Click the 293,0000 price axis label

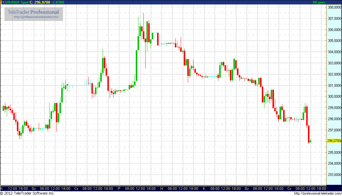[x=335, y=175]
